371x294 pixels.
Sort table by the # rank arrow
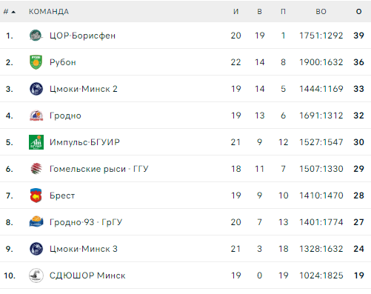point(13,12)
